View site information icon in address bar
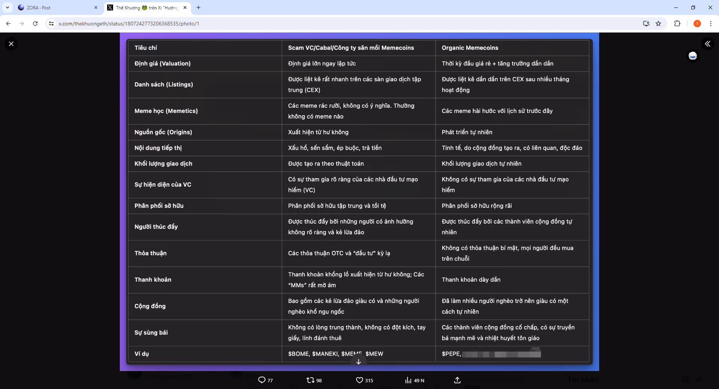Viewport: 719px width, 389px height. (x=51, y=24)
